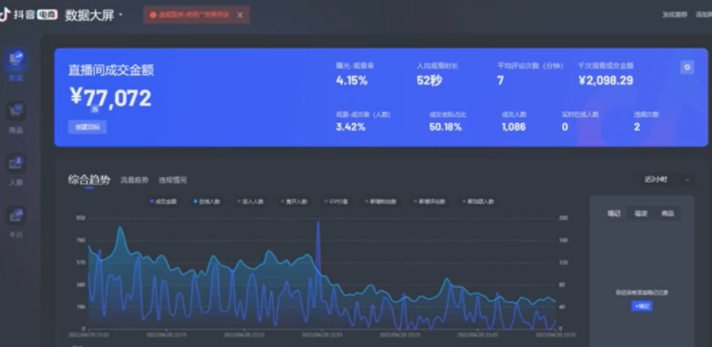Click the 直播间成交金额 heading
Screen dimensions: 712x347
pyautogui.click(x=111, y=70)
